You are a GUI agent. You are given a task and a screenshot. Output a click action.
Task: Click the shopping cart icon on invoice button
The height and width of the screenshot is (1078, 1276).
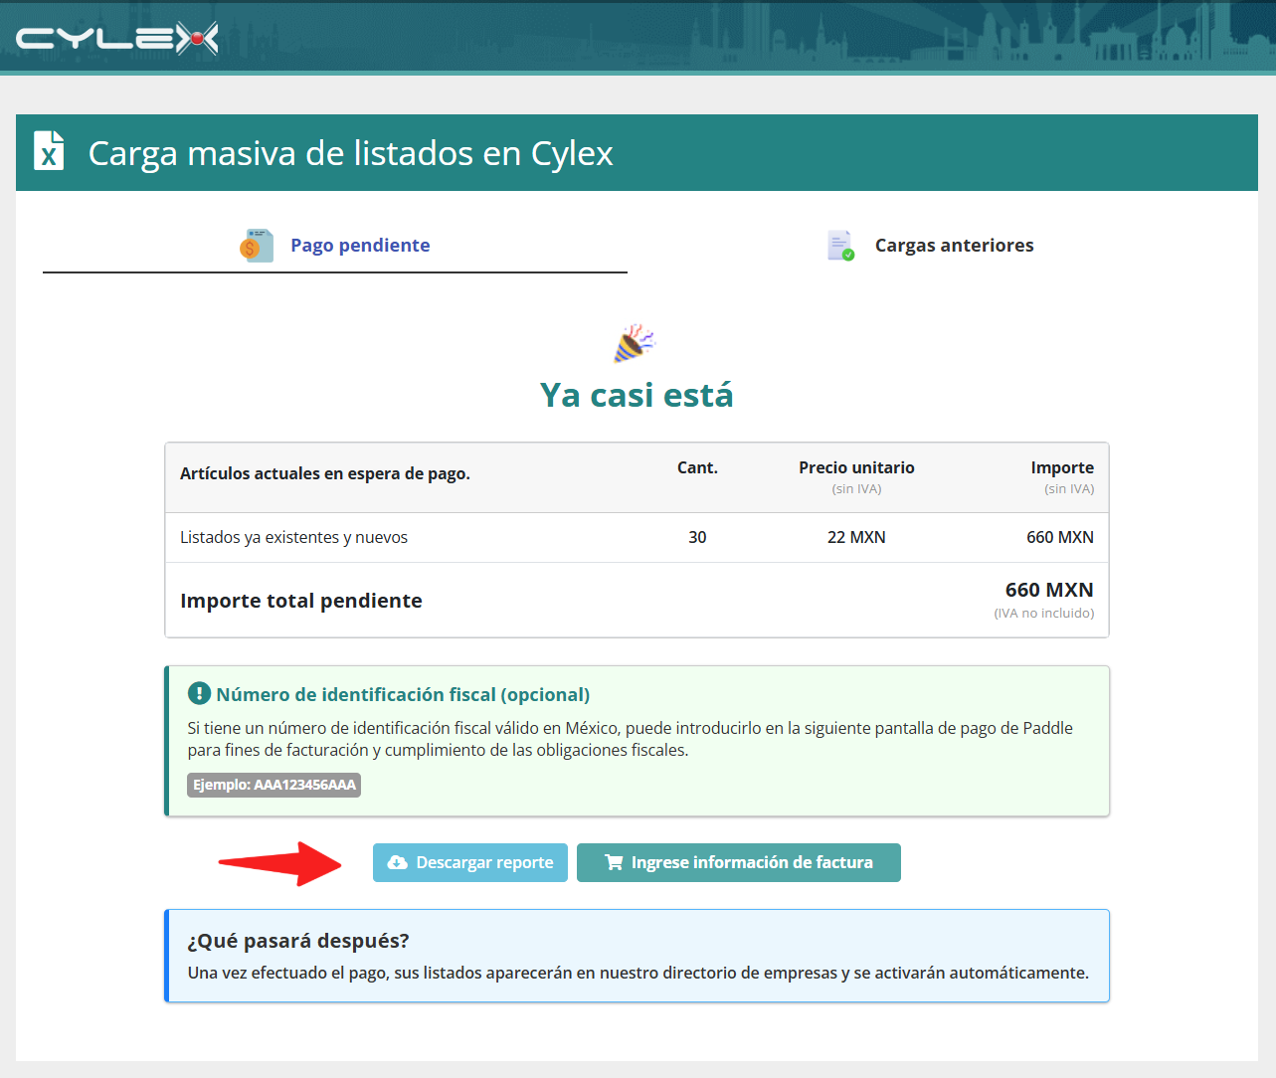(x=614, y=862)
